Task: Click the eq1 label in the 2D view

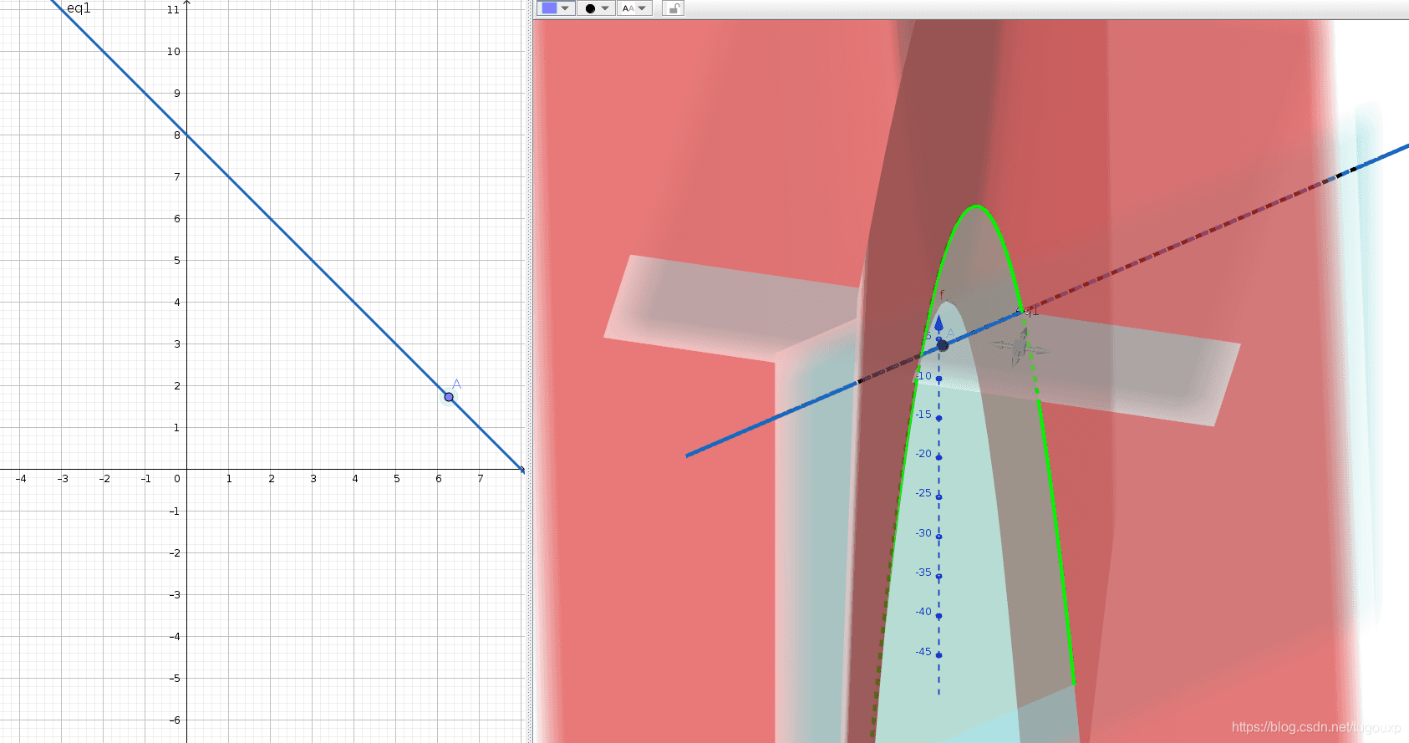Action: click(x=79, y=8)
